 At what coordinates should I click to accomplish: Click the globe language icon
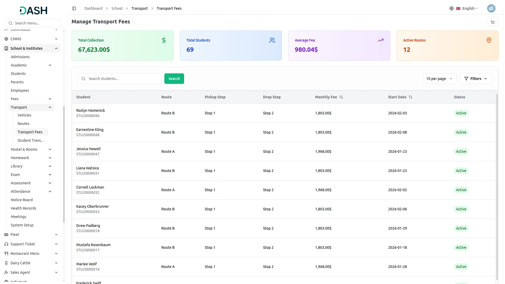pyautogui.click(x=451, y=8)
